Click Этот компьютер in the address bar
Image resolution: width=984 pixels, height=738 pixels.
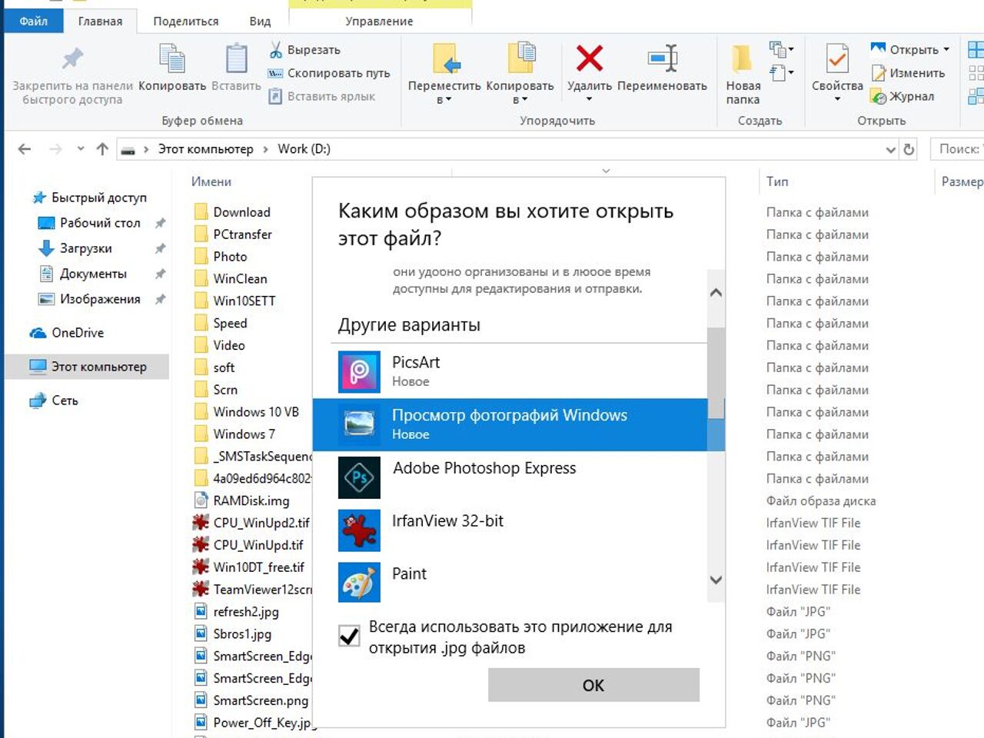pyautogui.click(x=205, y=149)
